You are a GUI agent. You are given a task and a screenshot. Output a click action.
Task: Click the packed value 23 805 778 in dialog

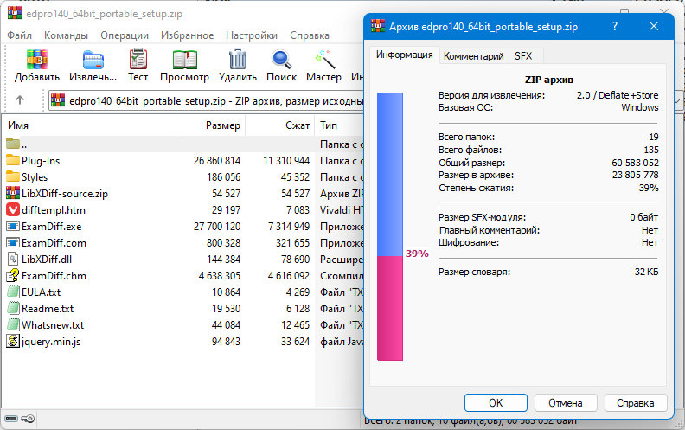[635, 176]
